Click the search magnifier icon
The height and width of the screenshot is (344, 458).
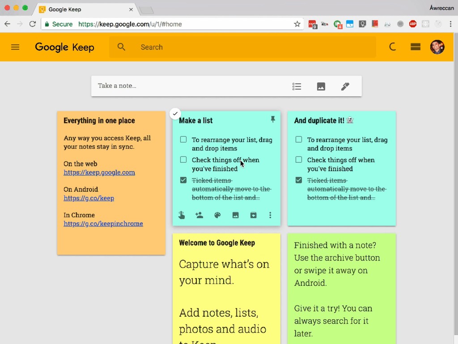121,47
